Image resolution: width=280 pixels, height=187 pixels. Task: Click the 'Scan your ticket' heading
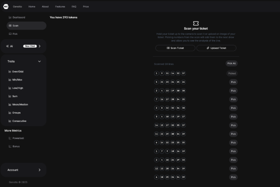[196, 29]
